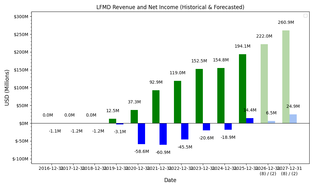
Task: Select the 2020 green revenue bar
Action: tap(134, 117)
